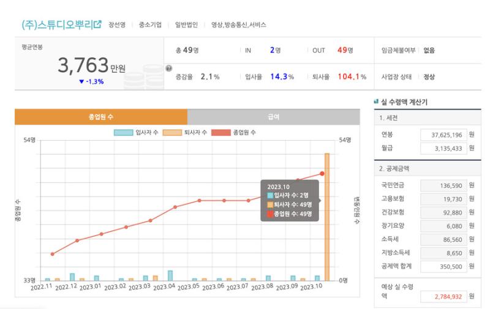Click the 건강보험 field 92,880
Image resolution: width=490 pixels, height=309 pixels.
tap(443, 212)
